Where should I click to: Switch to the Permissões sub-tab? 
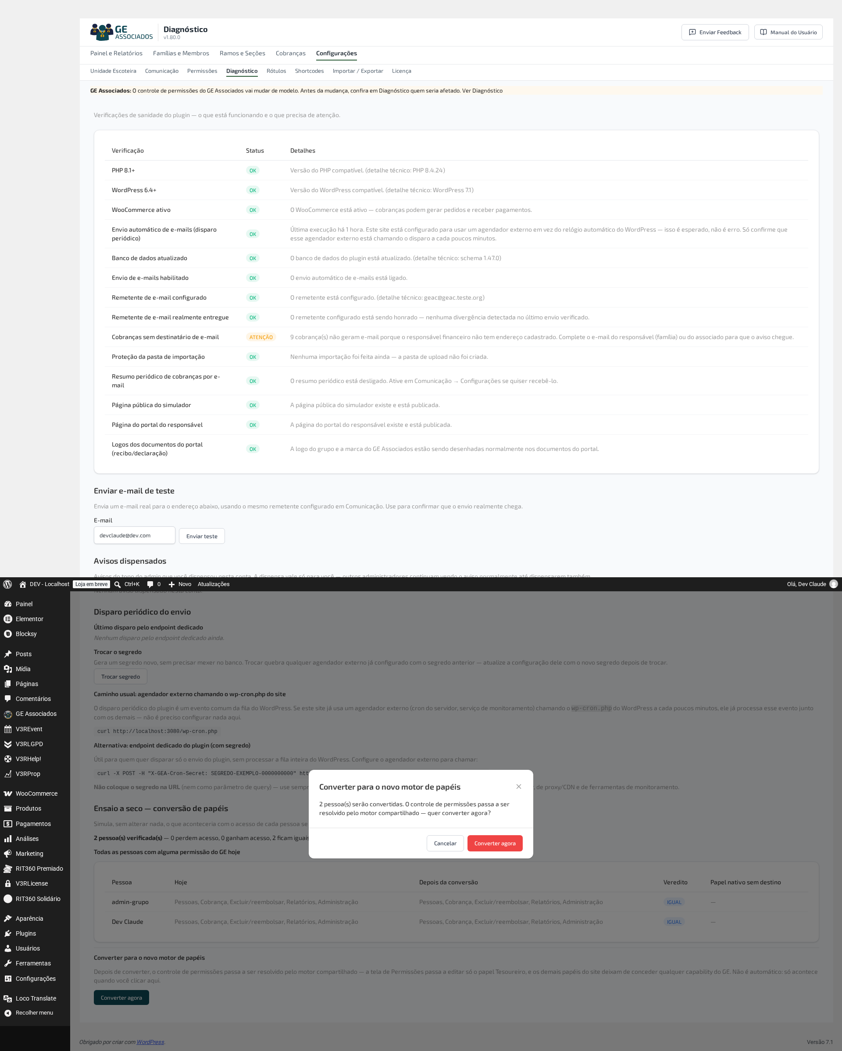(202, 71)
